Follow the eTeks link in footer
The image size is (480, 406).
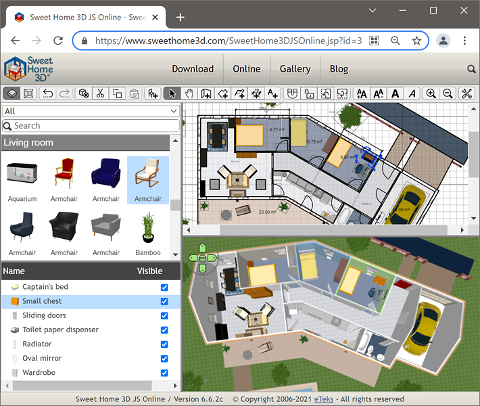324,399
